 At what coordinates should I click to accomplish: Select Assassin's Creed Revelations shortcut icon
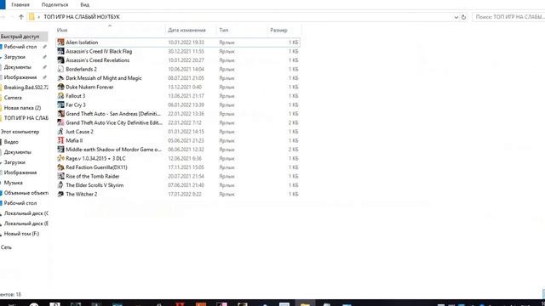(60, 60)
